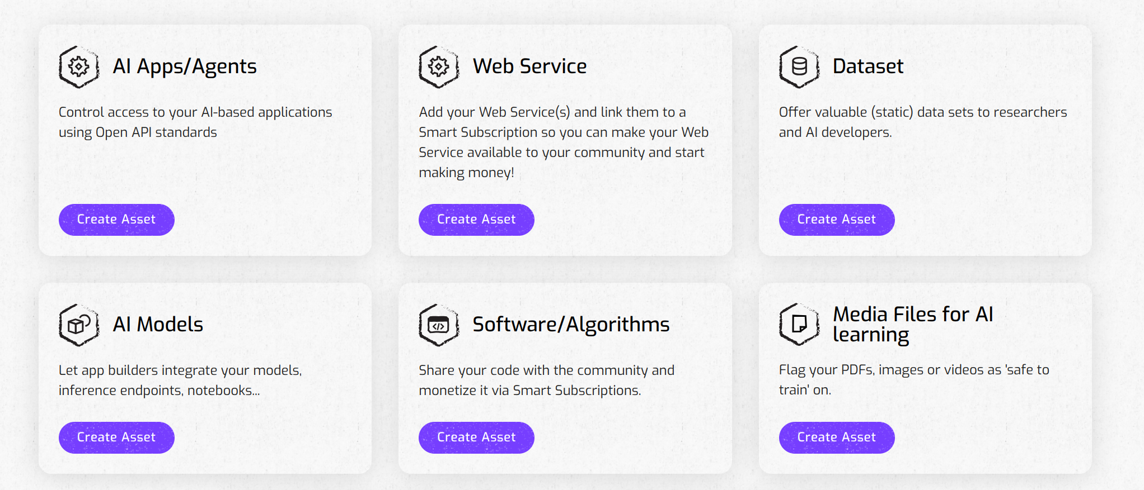This screenshot has height=490, width=1144.
Task: Click the Software/Algorithms code window icon
Action: (x=439, y=325)
